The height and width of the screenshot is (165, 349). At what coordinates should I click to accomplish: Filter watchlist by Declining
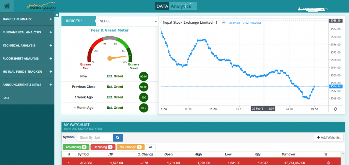pos(103,147)
